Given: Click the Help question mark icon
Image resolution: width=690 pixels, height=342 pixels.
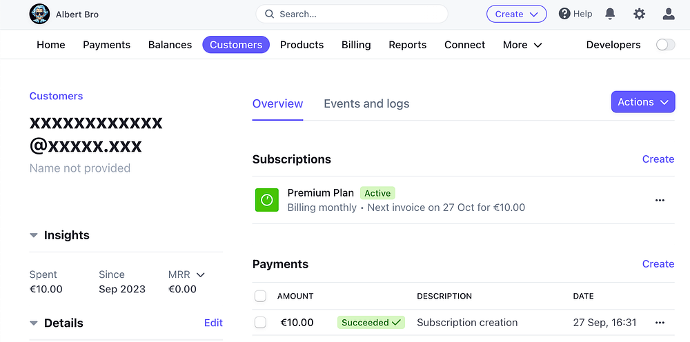Looking at the screenshot, I should pos(564,14).
